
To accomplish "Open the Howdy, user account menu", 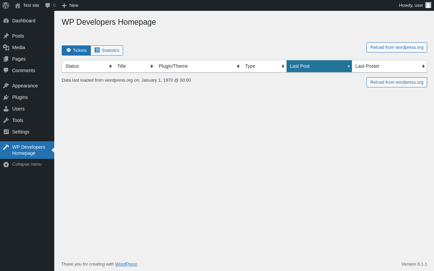I will click(x=415, y=5).
